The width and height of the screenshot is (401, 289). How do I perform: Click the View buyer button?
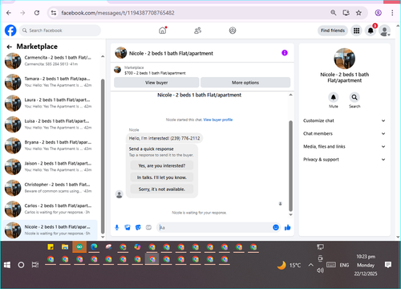[x=156, y=83]
